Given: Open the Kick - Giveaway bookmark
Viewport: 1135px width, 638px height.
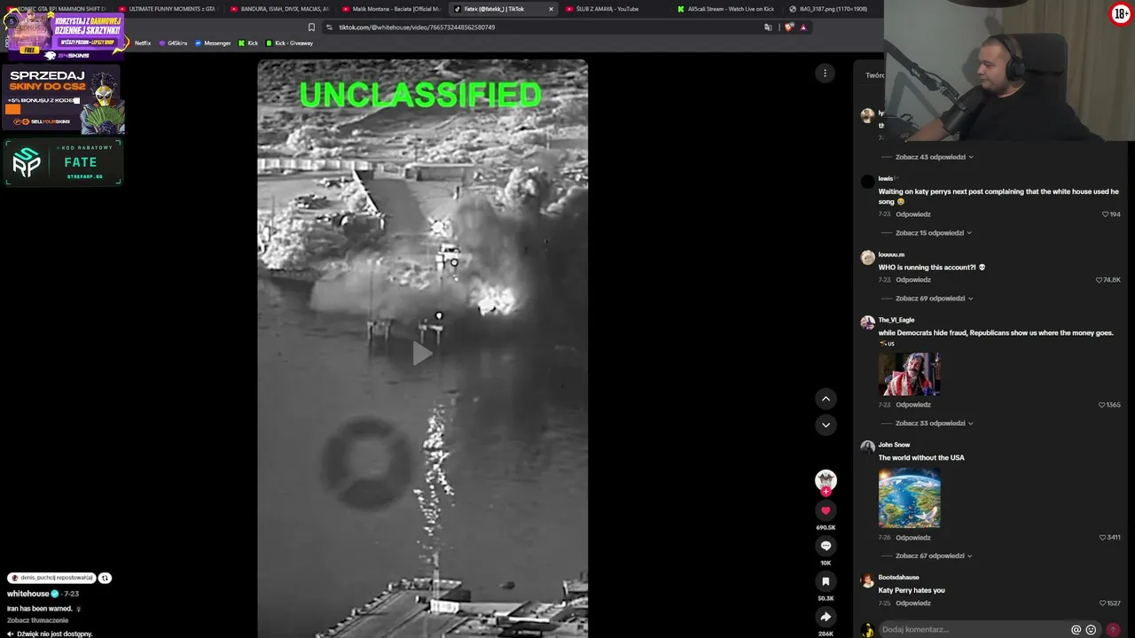Looking at the screenshot, I should 289,43.
